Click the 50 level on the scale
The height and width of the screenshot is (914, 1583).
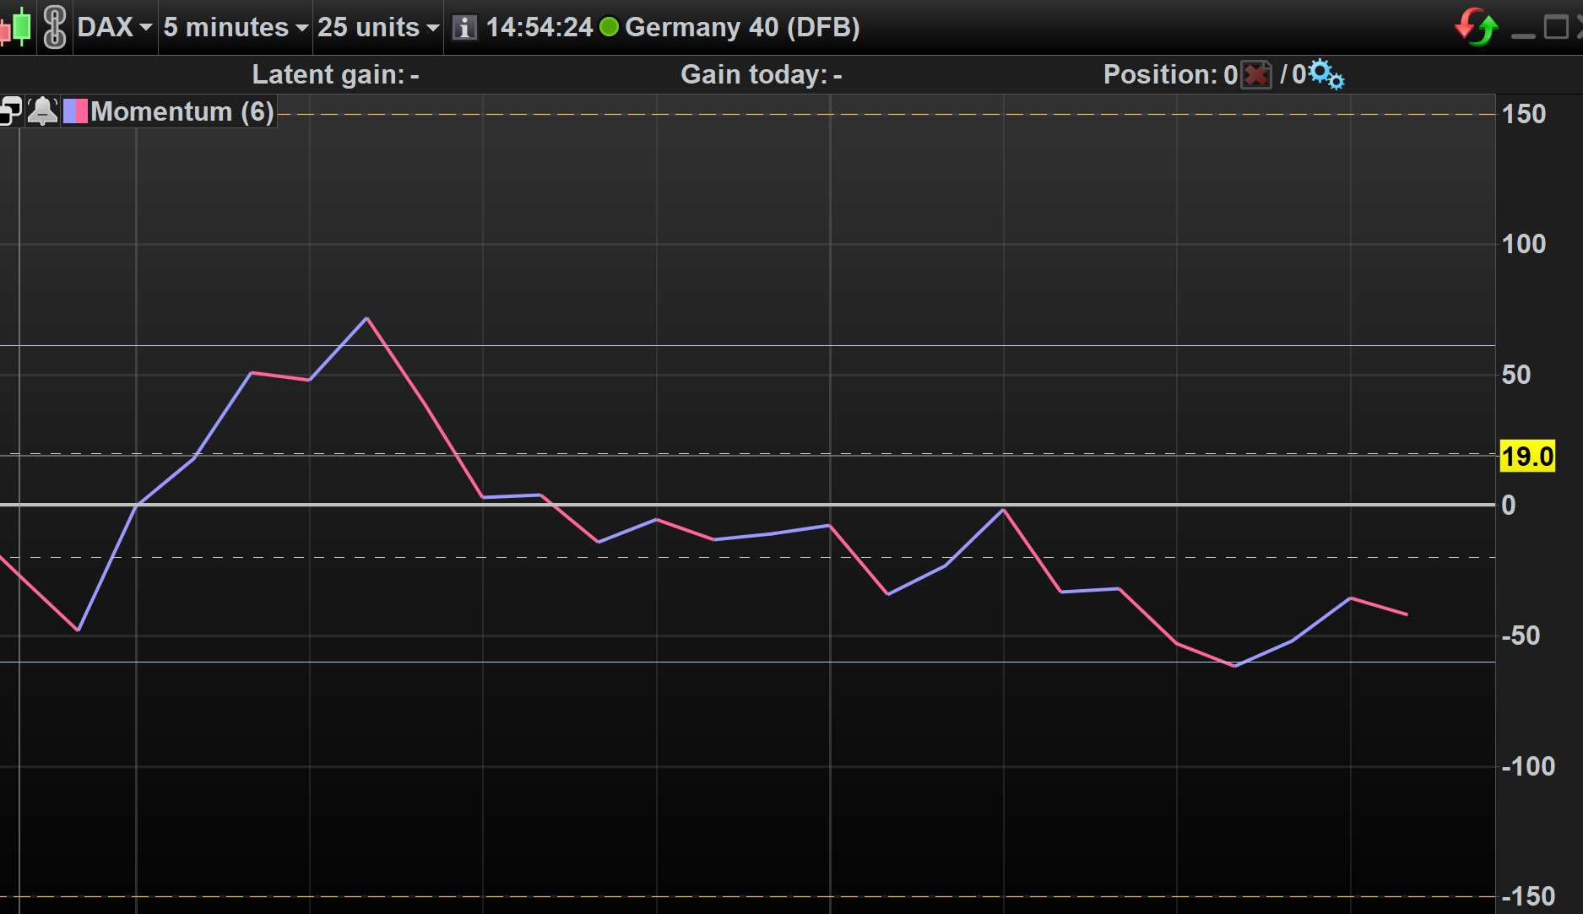(x=1515, y=375)
